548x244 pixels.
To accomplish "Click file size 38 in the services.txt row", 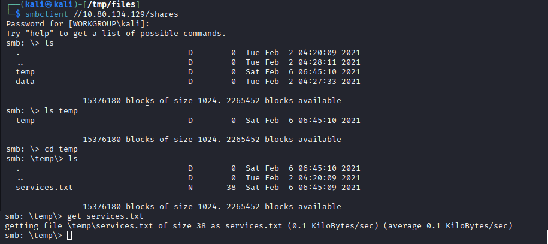I will (231, 188).
